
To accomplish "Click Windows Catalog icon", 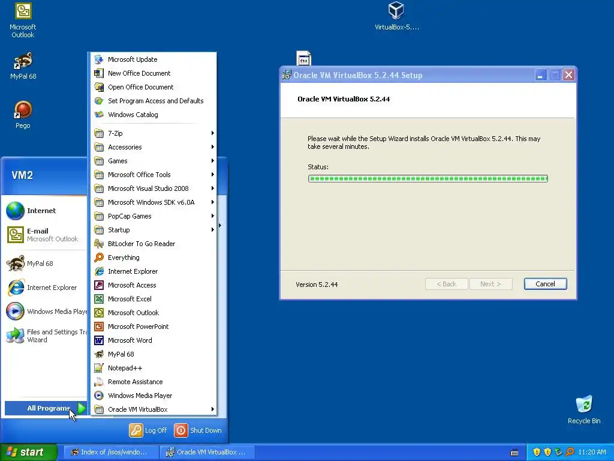I will pos(99,115).
